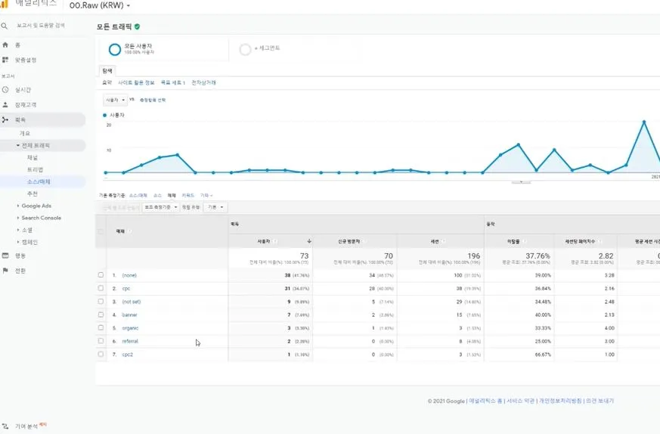Image resolution: width=660 pixels, height=434 pixels.
Task: Open the cpc medium link in table
Action: pos(126,288)
